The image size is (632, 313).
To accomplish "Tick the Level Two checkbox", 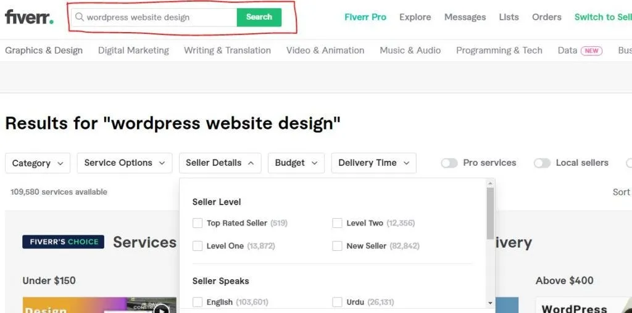I will [x=338, y=223].
